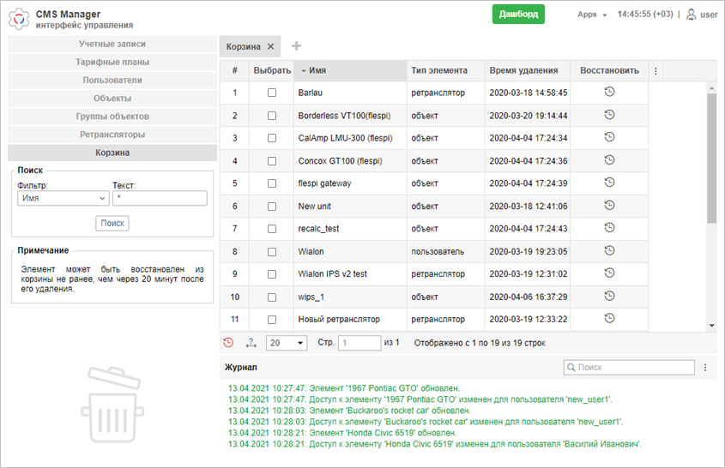The height and width of the screenshot is (468, 725).
Task: Tick checkbox for wips_1 row
Action: click(x=272, y=297)
